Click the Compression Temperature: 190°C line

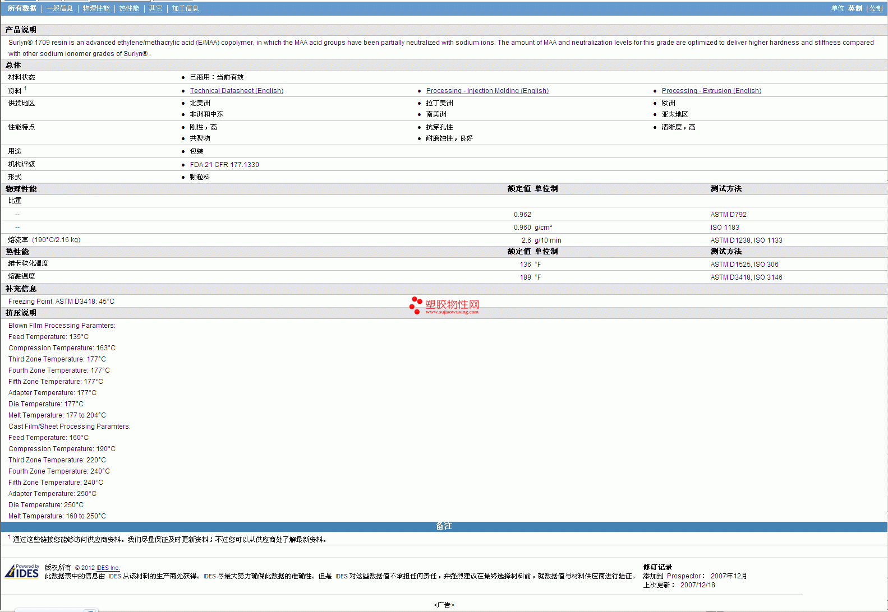pos(62,449)
